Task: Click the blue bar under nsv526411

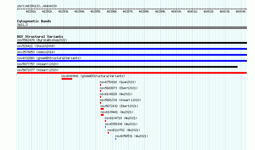Action: point(132,49)
